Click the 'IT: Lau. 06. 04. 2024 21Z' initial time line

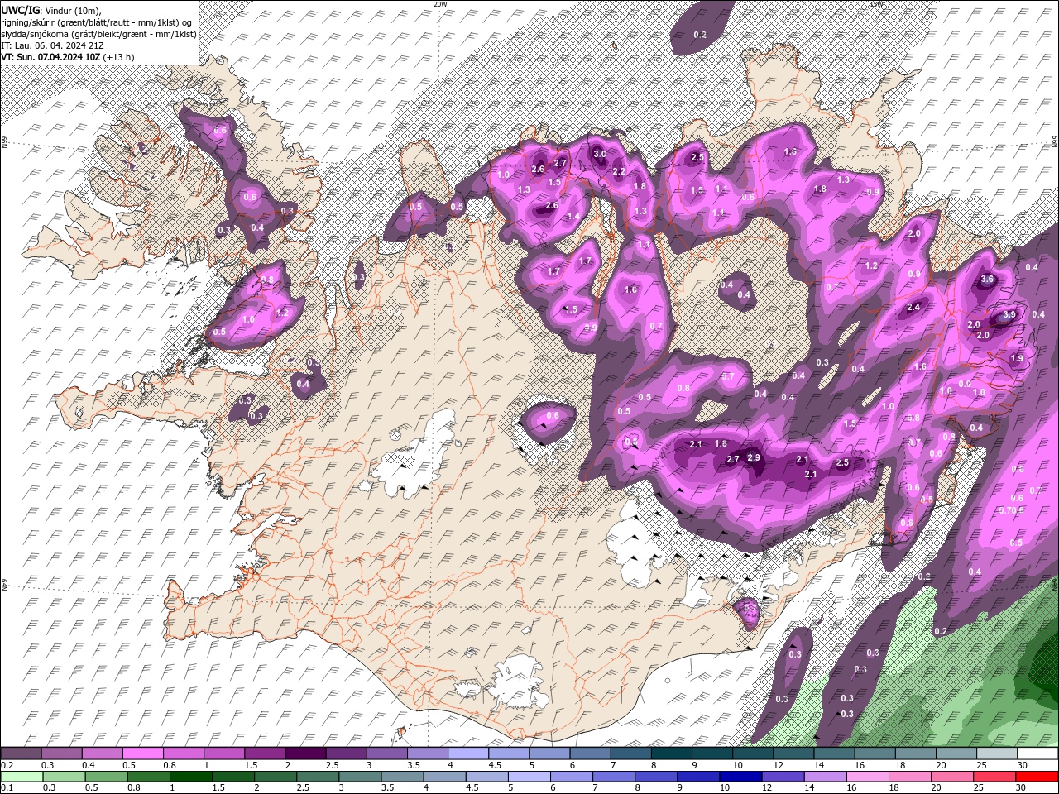tap(53, 45)
